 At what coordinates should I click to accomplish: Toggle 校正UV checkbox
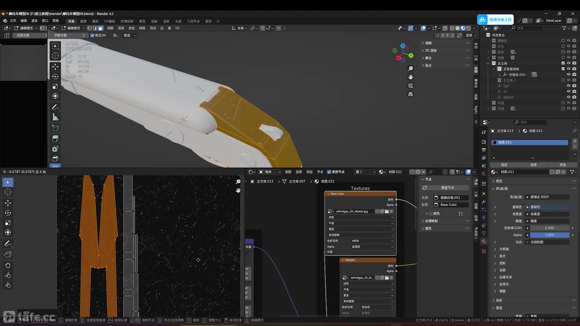click(92, 35)
